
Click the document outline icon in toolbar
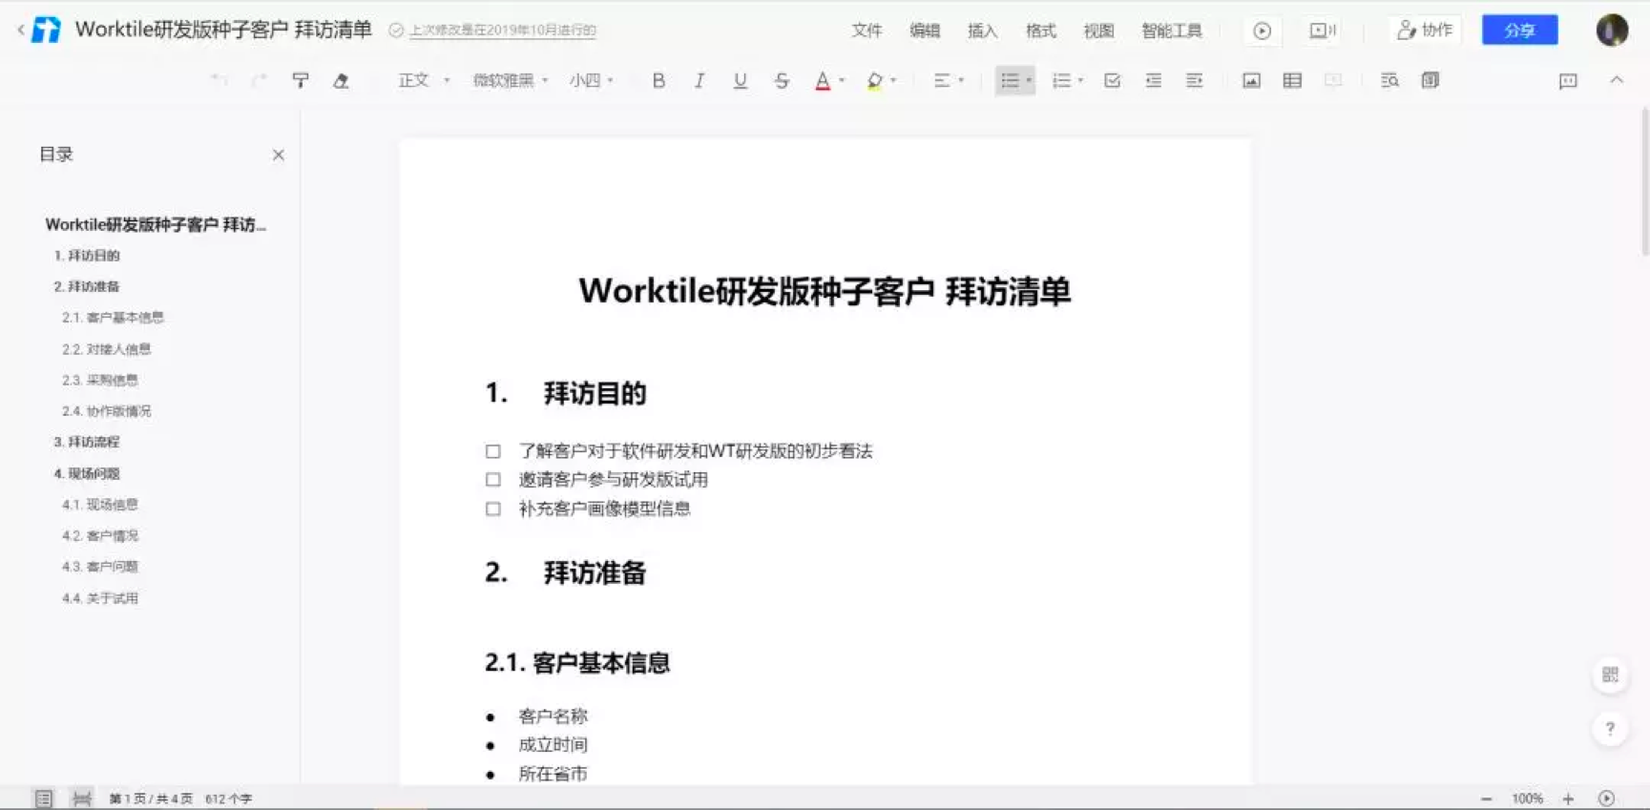(x=1430, y=81)
